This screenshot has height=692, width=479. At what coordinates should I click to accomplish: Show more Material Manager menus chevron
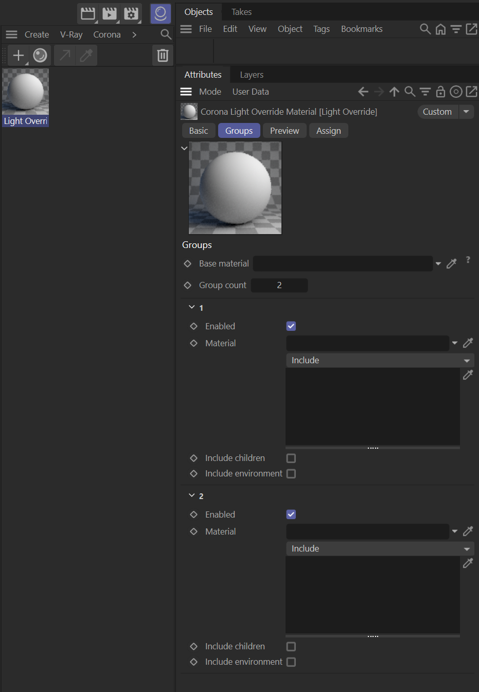(134, 34)
